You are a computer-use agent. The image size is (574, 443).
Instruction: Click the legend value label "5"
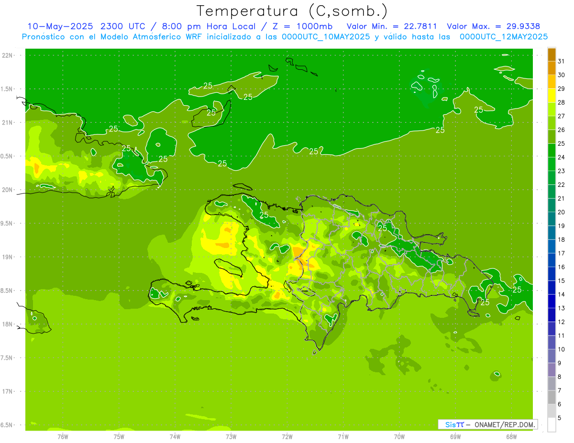pyautogui.click(x=560, y=418)
